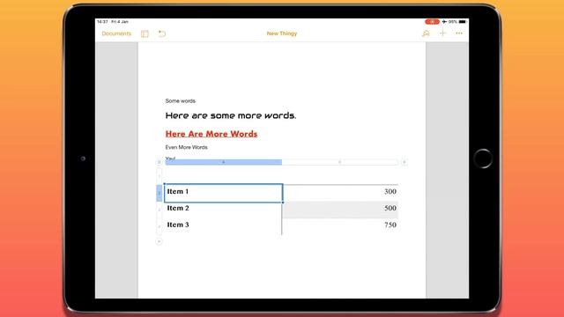
Task: Select the Item 3 cell
Action: coord(223,226)
